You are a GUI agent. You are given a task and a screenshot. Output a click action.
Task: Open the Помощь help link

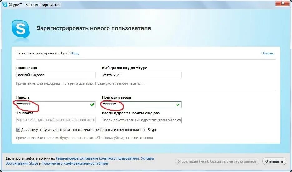(268, 53)
